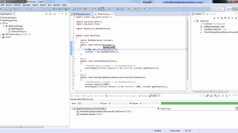This screenshot has height=133, width=238.
Task: Minimize the editor area
Action: tap(184, 14)
